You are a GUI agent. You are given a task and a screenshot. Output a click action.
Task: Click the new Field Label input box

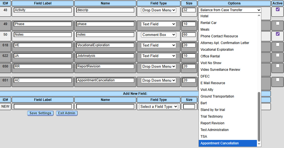[43, 106]
